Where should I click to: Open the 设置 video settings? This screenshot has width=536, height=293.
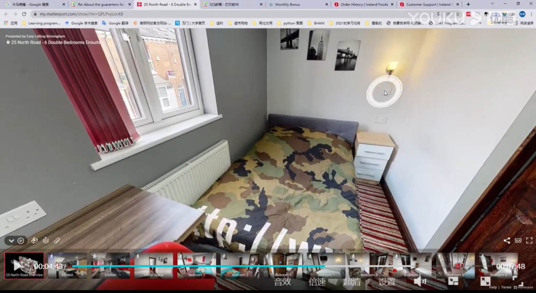pyautogui.click(x=386, y=282)
